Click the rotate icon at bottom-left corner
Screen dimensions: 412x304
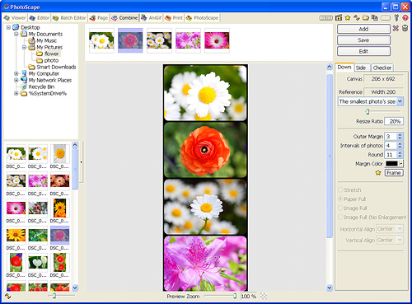[x=7, y=296]
